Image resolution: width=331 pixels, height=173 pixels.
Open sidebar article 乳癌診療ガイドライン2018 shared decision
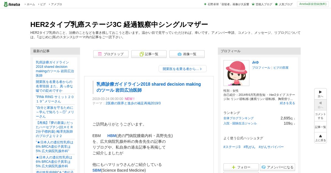pyautogui.click(x=55, y=69)
